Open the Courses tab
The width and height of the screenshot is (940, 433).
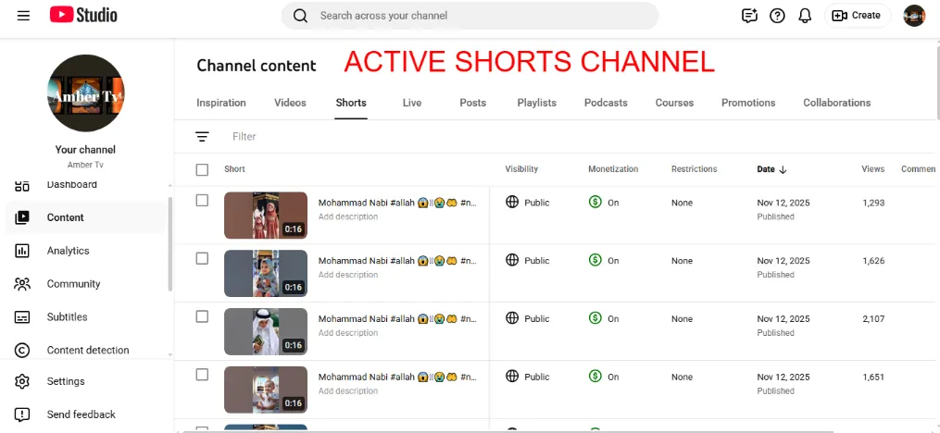674,103
